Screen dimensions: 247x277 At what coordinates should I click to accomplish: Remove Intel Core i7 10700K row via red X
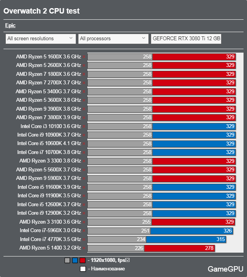pyautogui.click(x=84, y=152)
